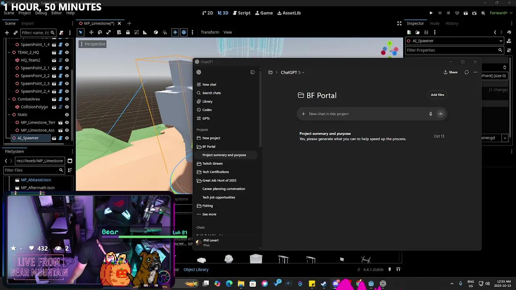
Task: Click plus attach icon in chat input
Action: pos(303,114)
